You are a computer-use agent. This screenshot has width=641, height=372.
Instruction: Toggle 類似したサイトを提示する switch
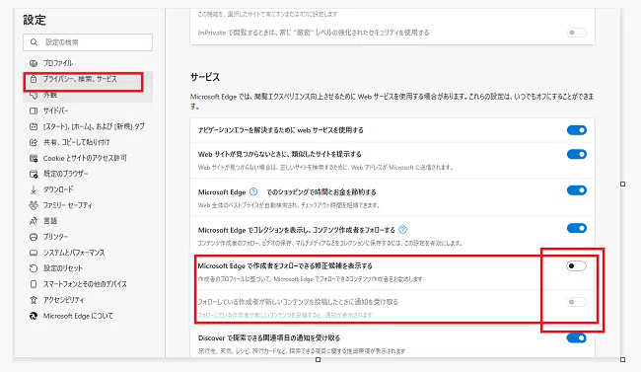[577, 154]
